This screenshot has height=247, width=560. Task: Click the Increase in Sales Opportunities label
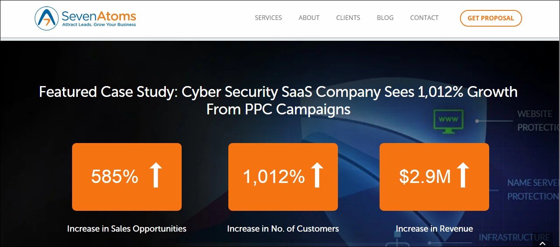pyautogui.click(x=127, y=229)
